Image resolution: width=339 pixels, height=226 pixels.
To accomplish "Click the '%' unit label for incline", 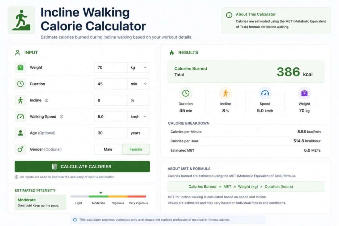I will coord(132,100).
